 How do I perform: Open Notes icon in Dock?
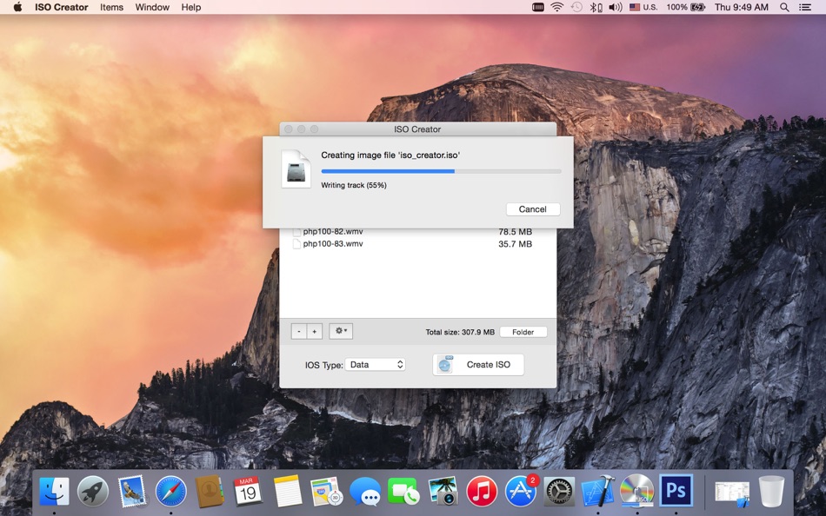(x=288, y=492)
